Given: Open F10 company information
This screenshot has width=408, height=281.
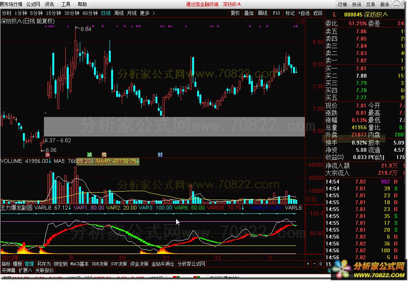Looking at the screenshot, I should 276,13.
